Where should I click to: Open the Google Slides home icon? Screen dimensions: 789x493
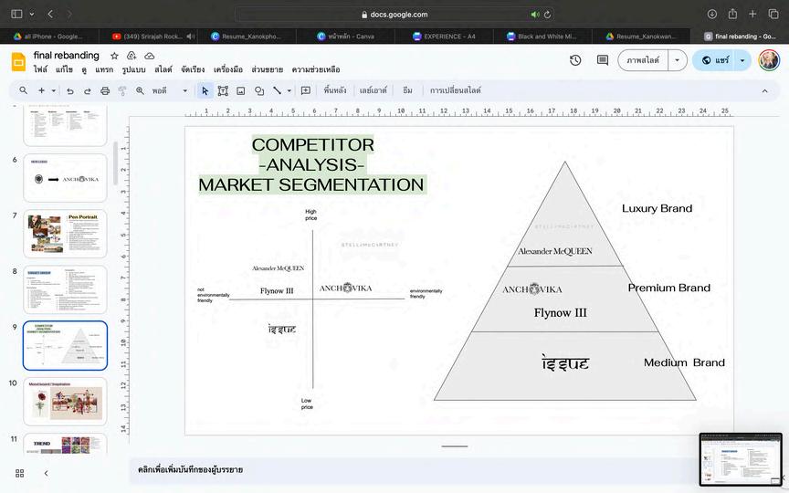click(18, 62)
